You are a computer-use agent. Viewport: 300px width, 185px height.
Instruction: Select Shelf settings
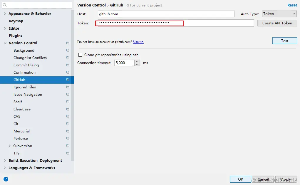(x=18, y=102)
